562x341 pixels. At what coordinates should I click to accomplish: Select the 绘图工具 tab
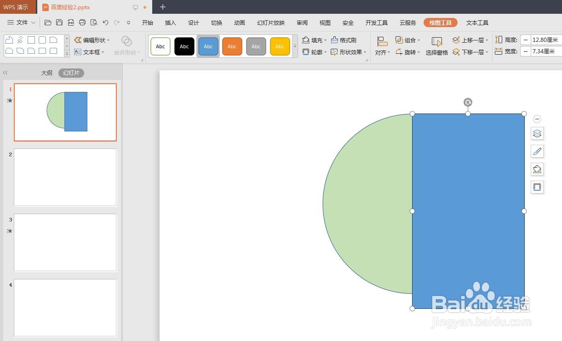point(441,23)
